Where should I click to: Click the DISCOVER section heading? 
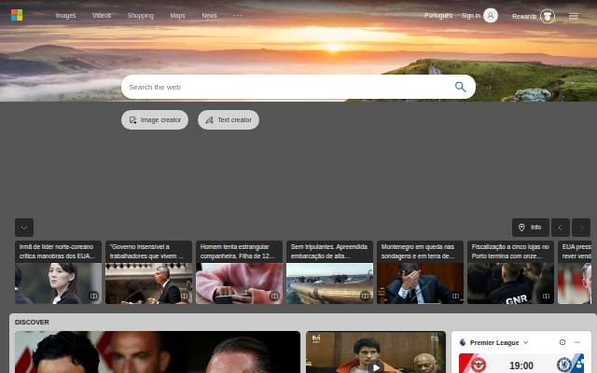(x=32, y=322)
